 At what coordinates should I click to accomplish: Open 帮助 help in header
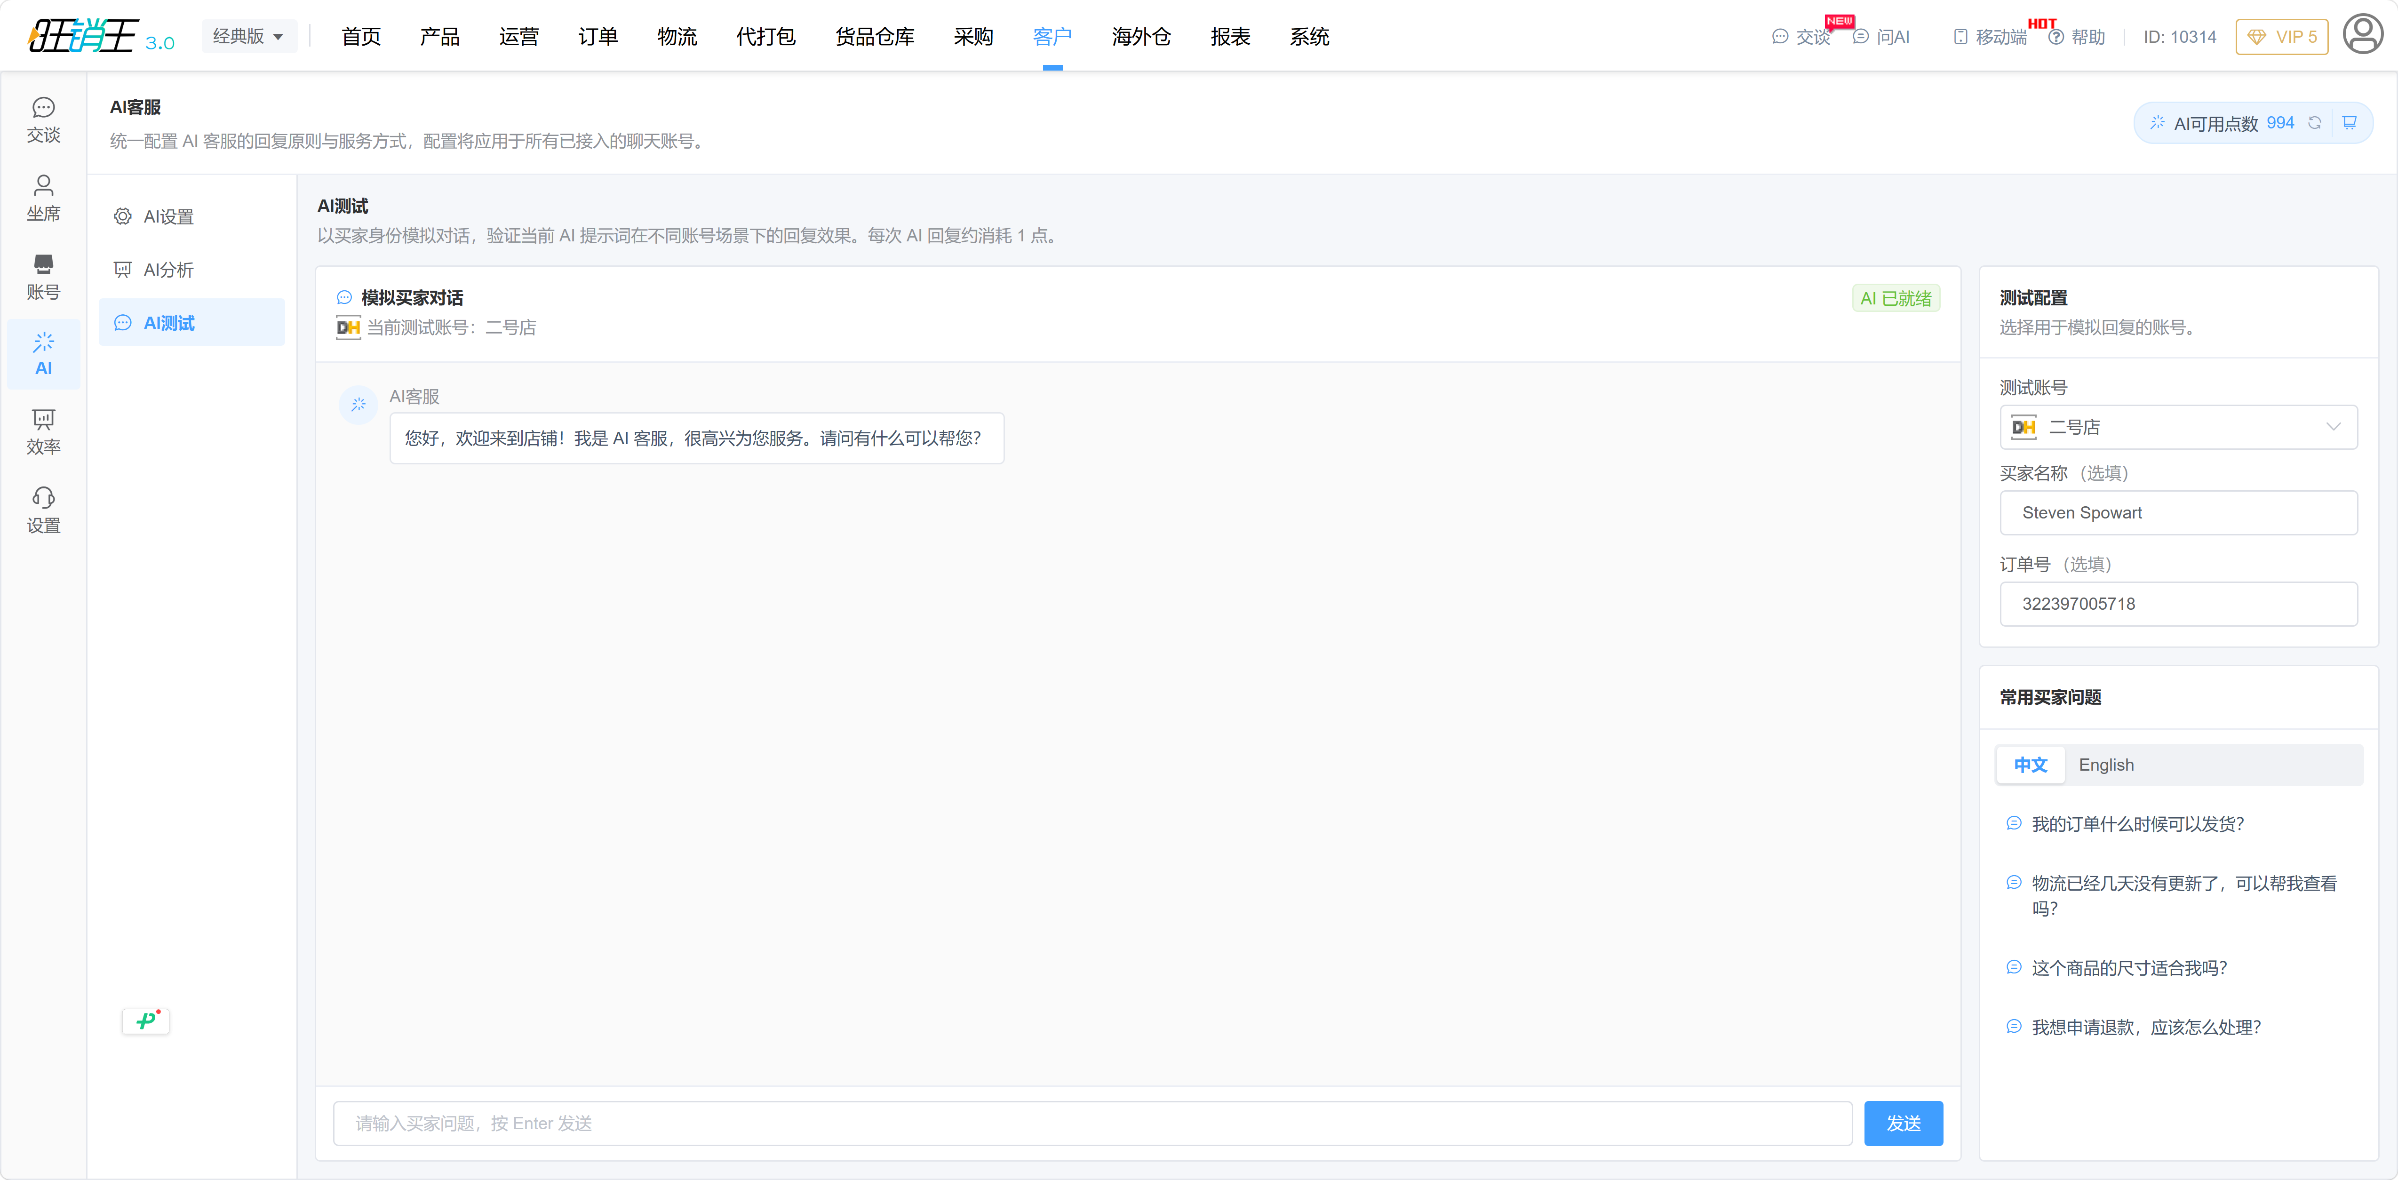(x=2077, y=36)
